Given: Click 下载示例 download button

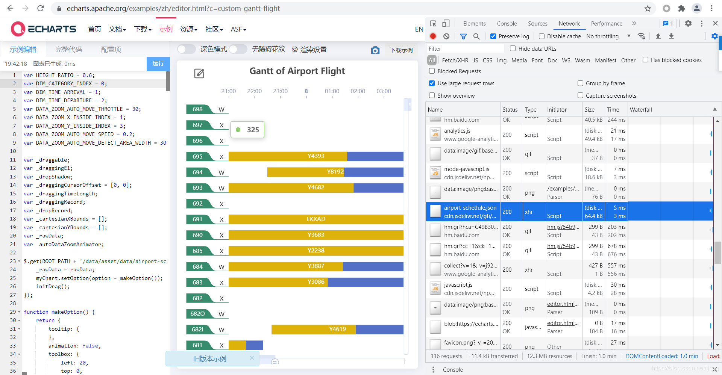Looking at the screenshot, I should 401,50.
